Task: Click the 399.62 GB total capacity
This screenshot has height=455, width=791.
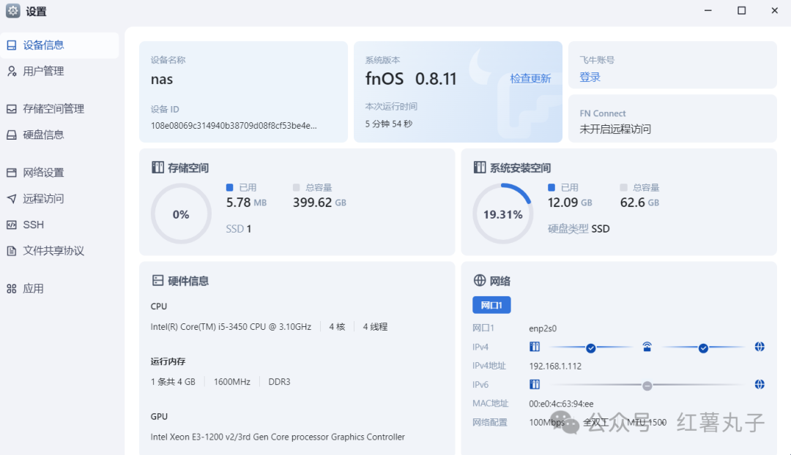Action: [319, 203]
